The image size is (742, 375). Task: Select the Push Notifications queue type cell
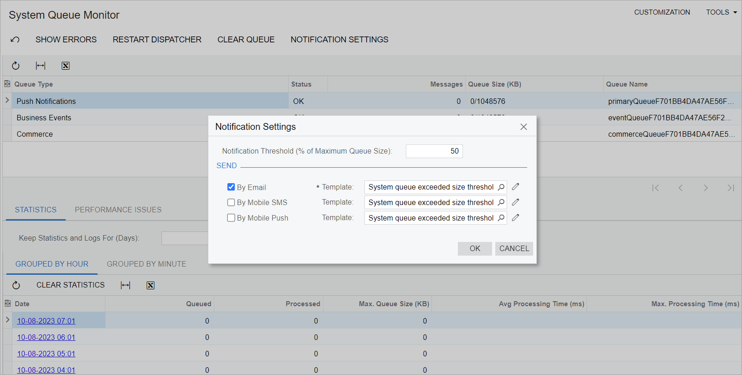click(150, 101)
